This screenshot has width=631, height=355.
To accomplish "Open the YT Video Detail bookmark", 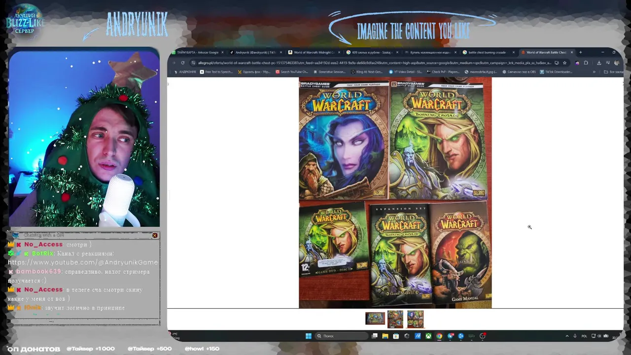I will pos(406,72).
